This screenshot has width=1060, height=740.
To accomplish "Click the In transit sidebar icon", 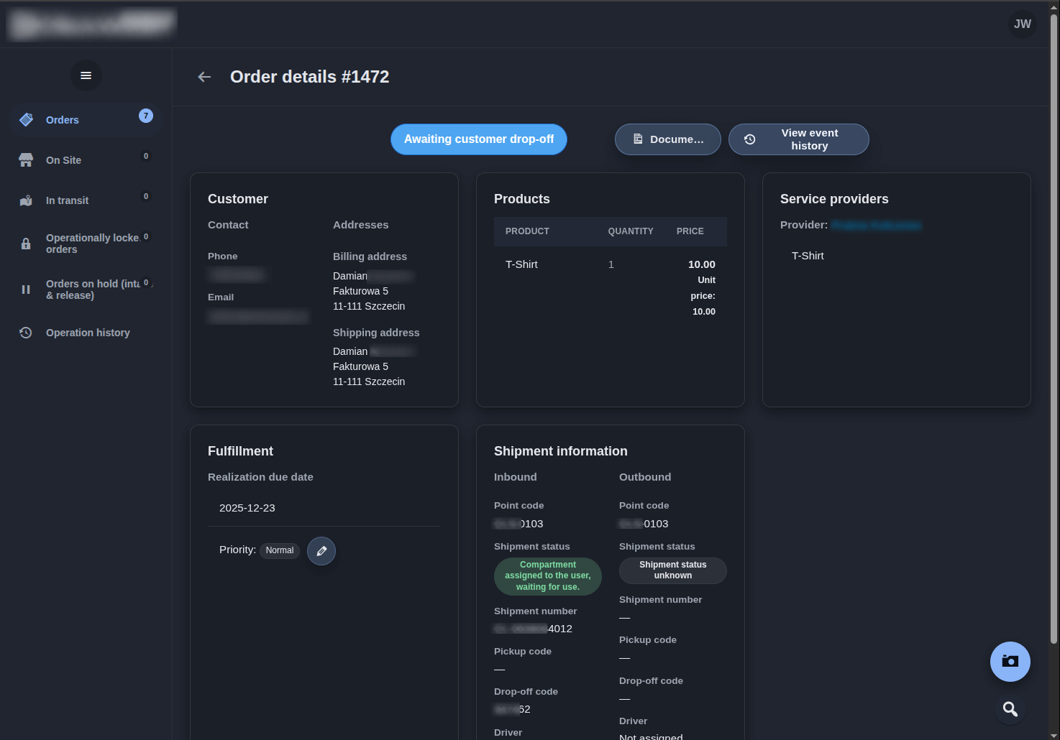I will [x=26, y=200].
